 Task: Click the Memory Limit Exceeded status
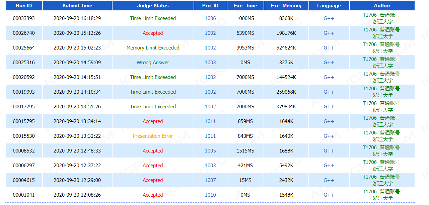pyautogui.click(x=153, y=48)
